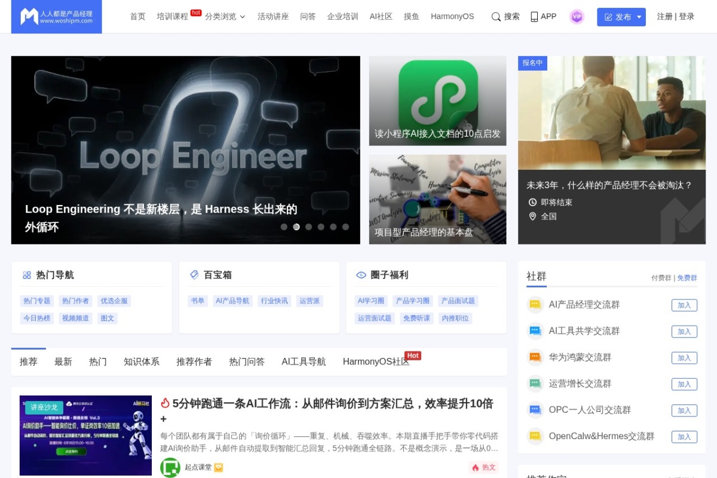Viewport: 717px width, 478px height.
Task: Click the OpenCalw&Hermes交流群 chat icon
Action: click(x=535, y=436)
